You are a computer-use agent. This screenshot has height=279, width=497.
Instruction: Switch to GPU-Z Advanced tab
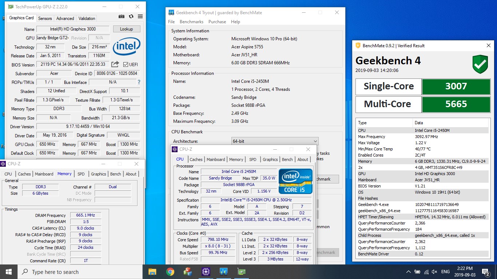click(x=65, y=18)
